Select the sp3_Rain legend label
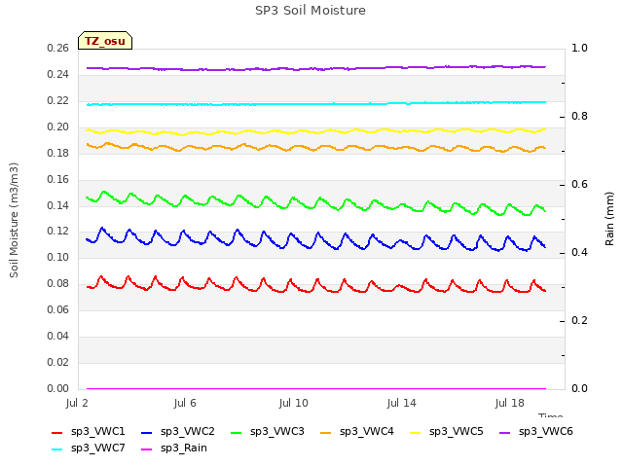The width and height of the screenshot is (623, 467). (x=184, y=449)
